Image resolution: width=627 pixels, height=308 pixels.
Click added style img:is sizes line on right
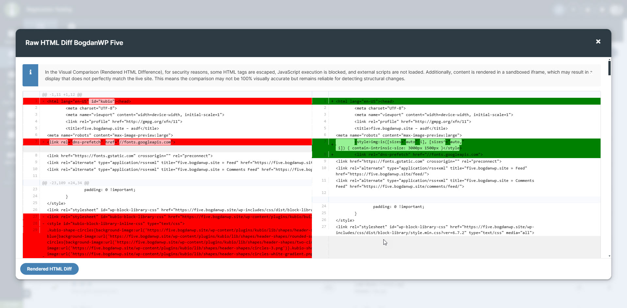[456, 145]
